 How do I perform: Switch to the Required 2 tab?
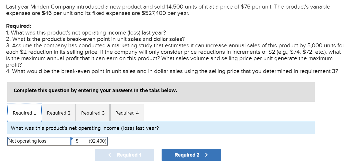pos(59,113)
